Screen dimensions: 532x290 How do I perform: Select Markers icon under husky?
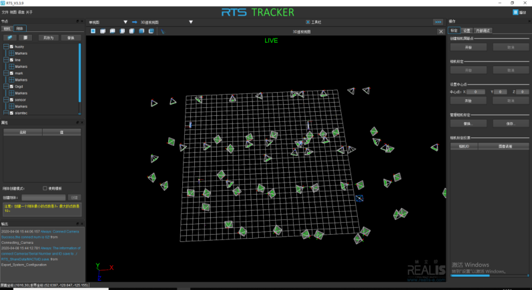(x=11, y=53)
